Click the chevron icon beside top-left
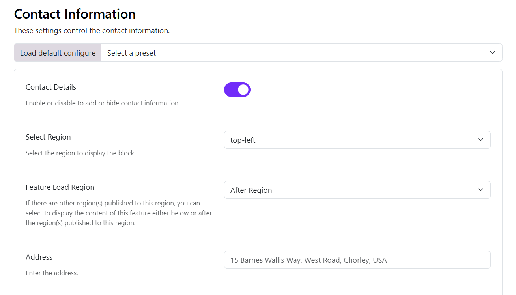Screen dimensions: 516x295 tap(480, 140)
